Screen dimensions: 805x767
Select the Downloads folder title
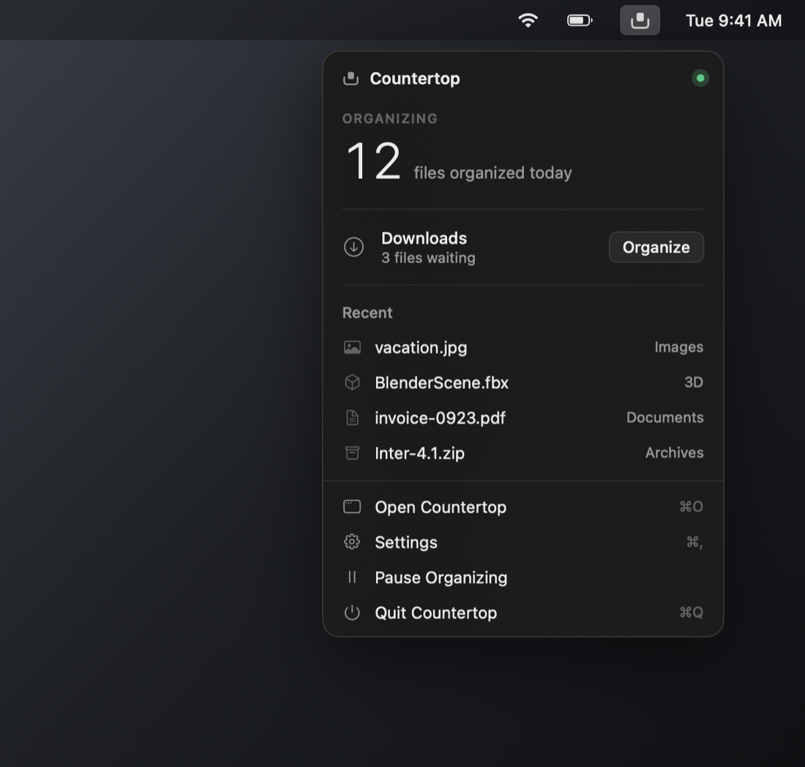(x=424, y=238)
